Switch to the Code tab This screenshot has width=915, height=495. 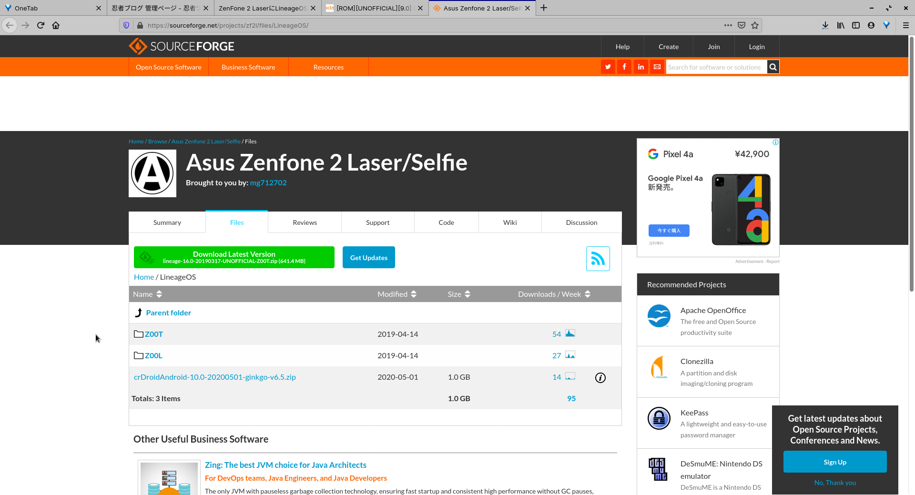[x=447, y=222]
